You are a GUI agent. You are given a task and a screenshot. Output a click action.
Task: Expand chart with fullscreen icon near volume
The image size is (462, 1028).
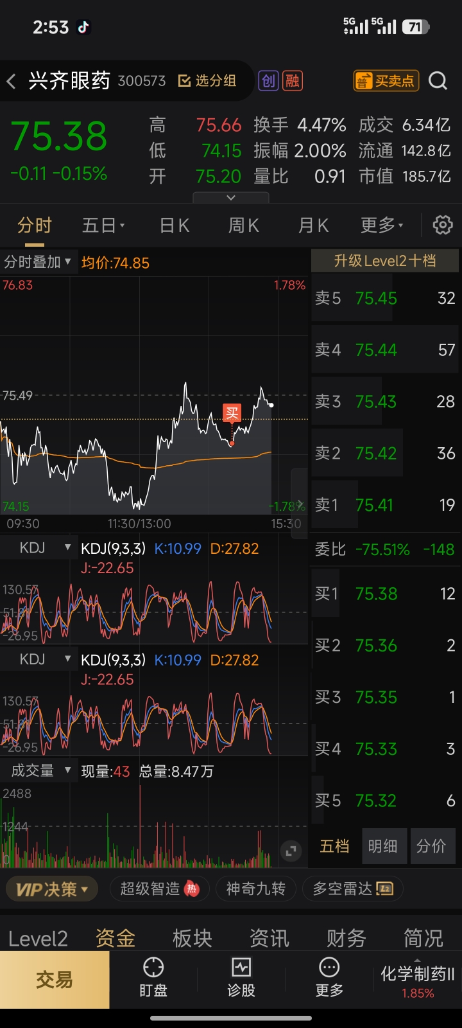coord(291,851)
